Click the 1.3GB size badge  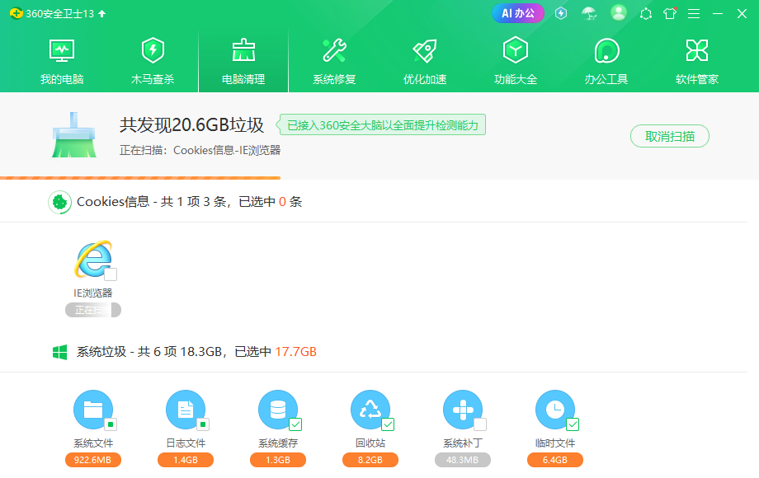pyautogui.click(x=278, y=460)
